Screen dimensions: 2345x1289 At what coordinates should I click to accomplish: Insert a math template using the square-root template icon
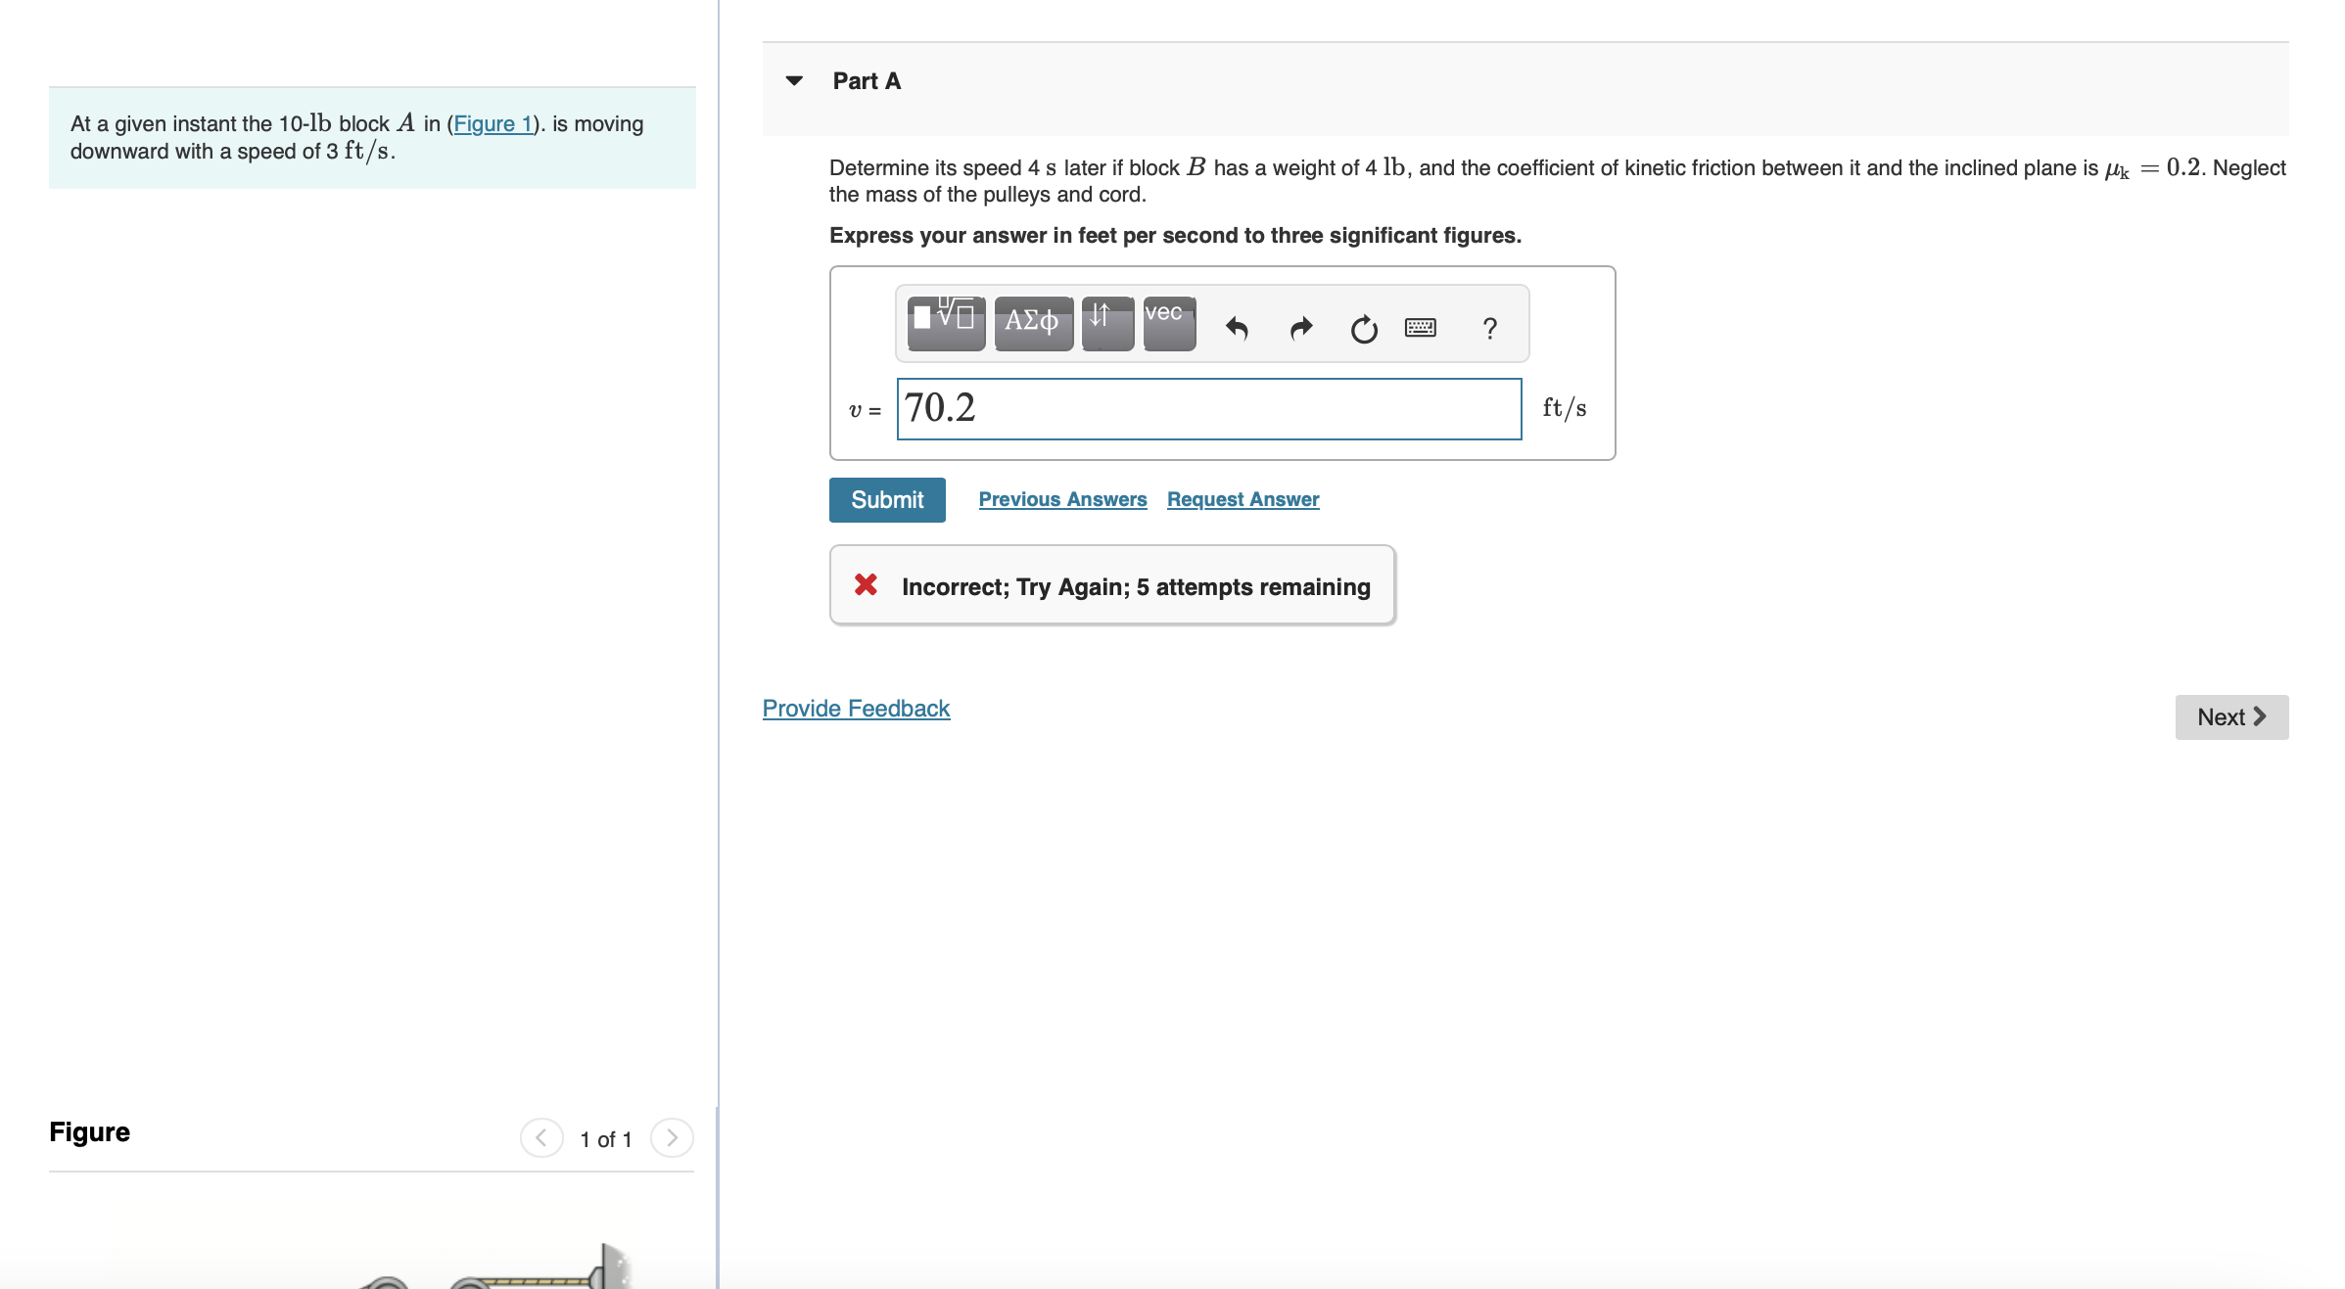click(x=945, y=323)
